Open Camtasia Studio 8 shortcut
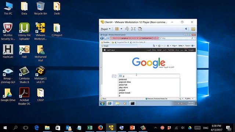This screenshot has height=132, width=235. pyautogui.click(x=24, y=75)
